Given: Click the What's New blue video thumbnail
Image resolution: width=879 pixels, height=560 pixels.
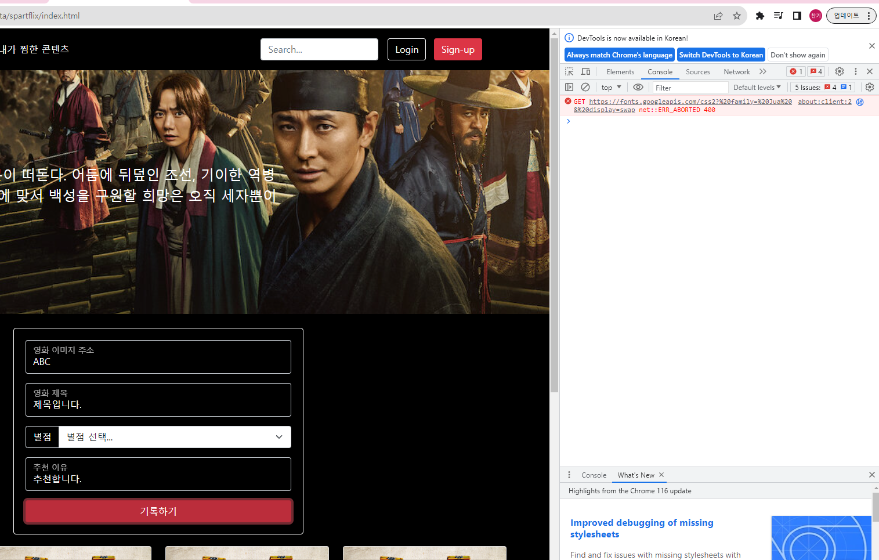Looking at the screenshot, I should point(821,538).
